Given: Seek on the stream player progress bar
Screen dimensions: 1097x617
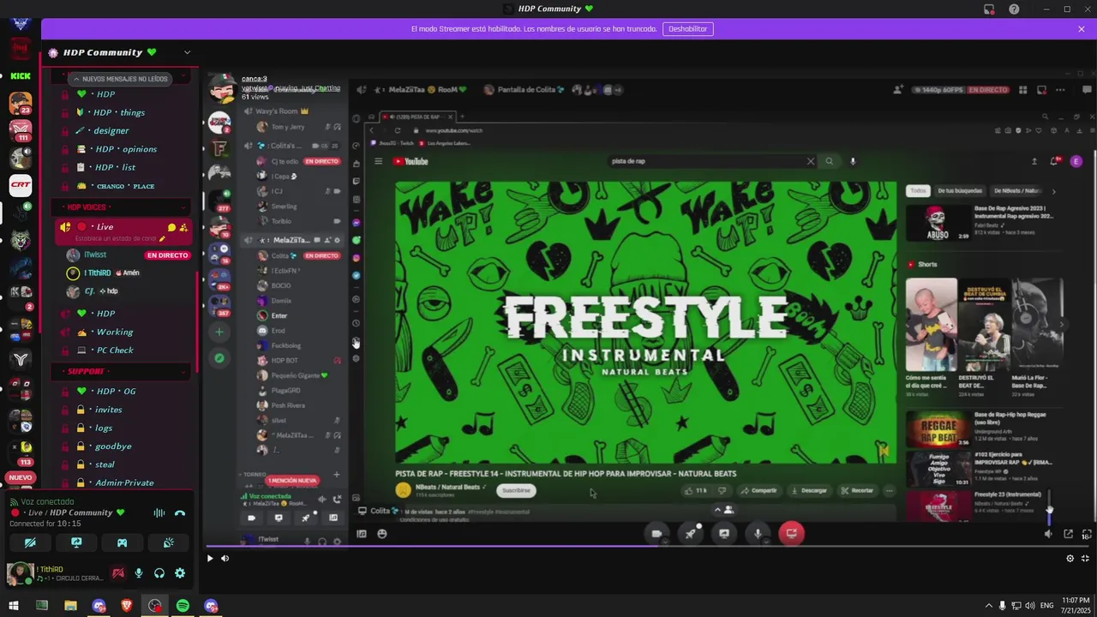Looking at the screenshot, I should 649,546.
